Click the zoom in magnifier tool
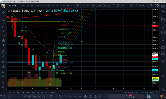 [x=3, y=56]
